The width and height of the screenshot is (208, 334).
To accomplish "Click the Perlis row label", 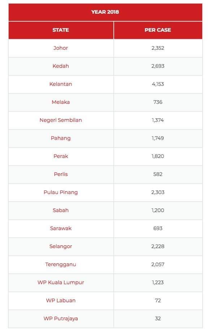I will 61,174.
